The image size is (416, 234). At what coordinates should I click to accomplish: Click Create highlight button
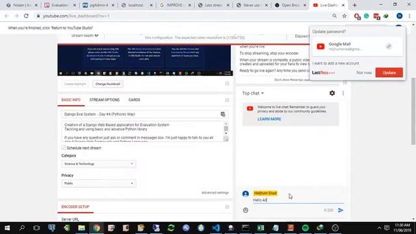click(75, 84)
